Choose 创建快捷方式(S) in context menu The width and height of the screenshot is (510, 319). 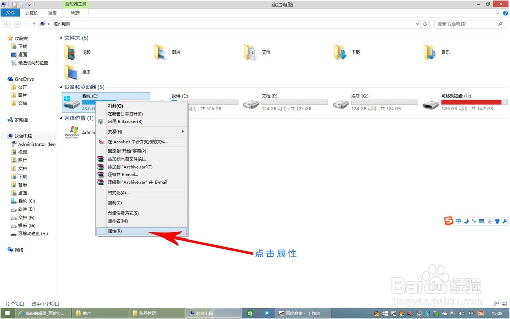point(142,213)
